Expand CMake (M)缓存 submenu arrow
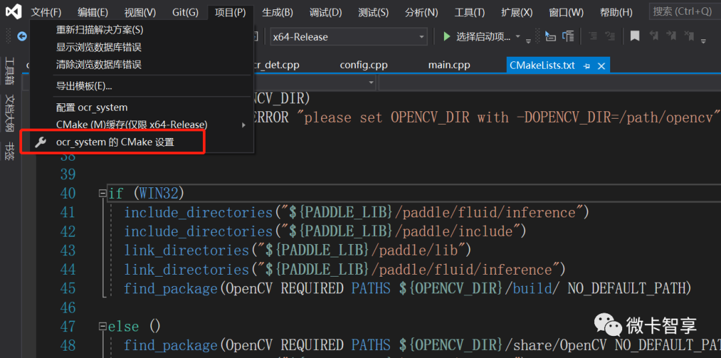Image resolution: width=721 pixels, height=358 pixels. click(x=244, y=125)
